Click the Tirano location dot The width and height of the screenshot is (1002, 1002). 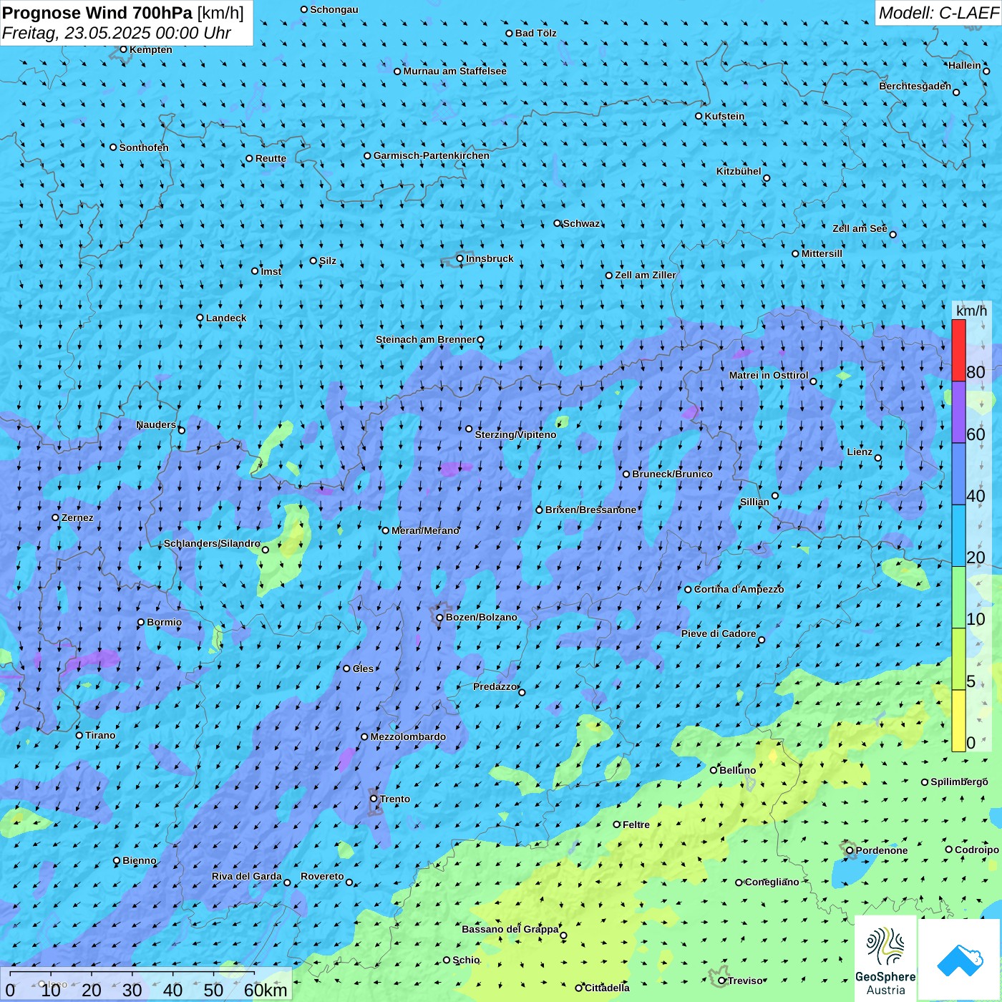point(79,735)
